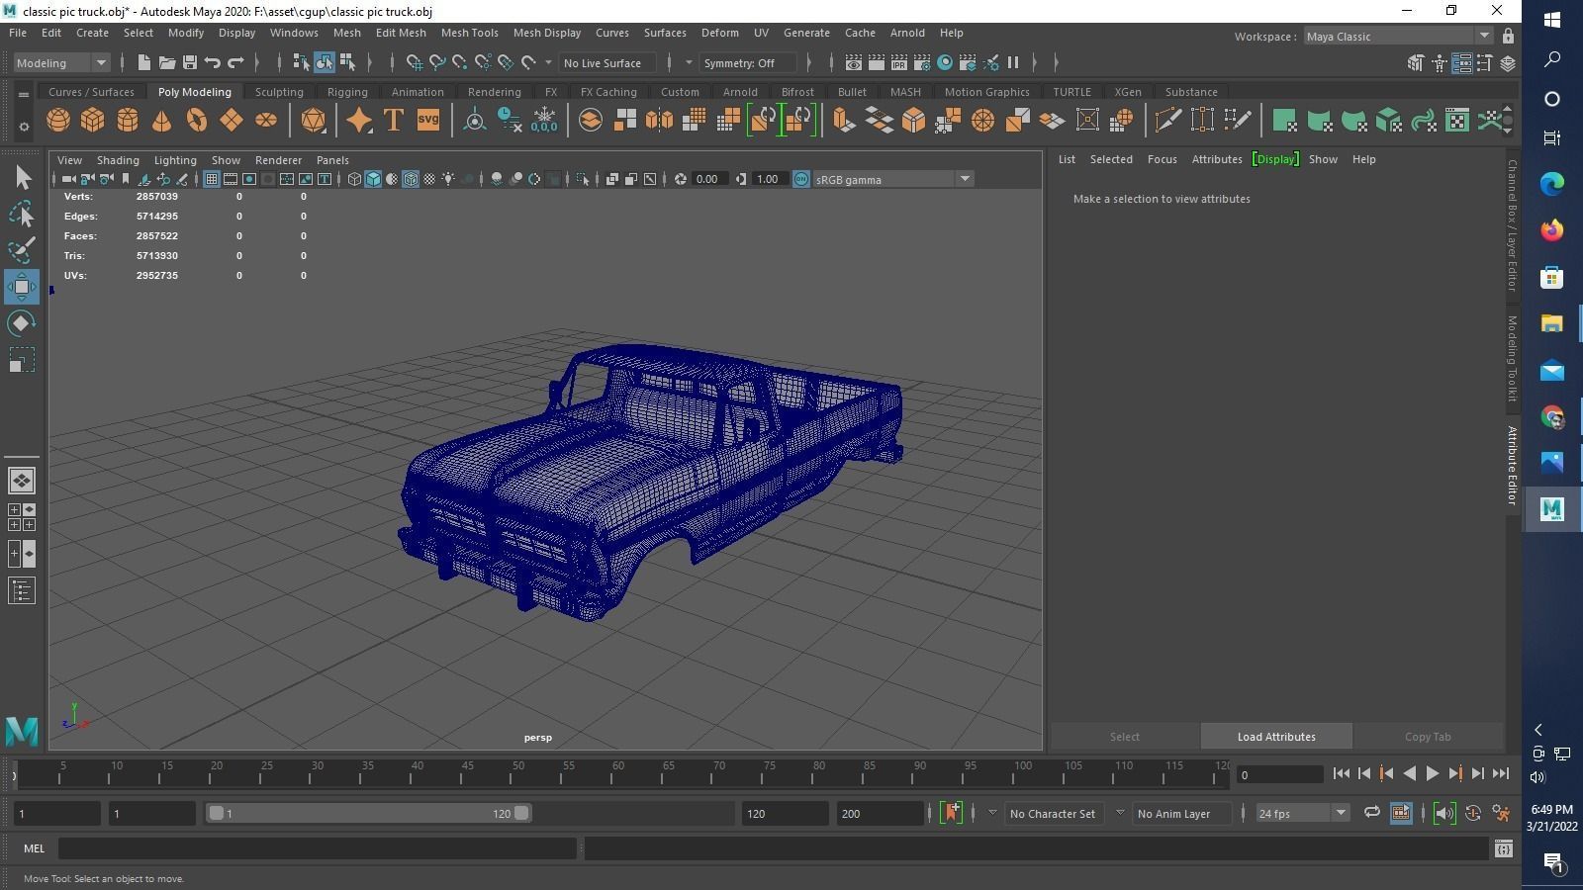The image size is (1583, 890).
Task: Select the Lasso selection tool
Action: pyautogui.click(x=22, y=214)
